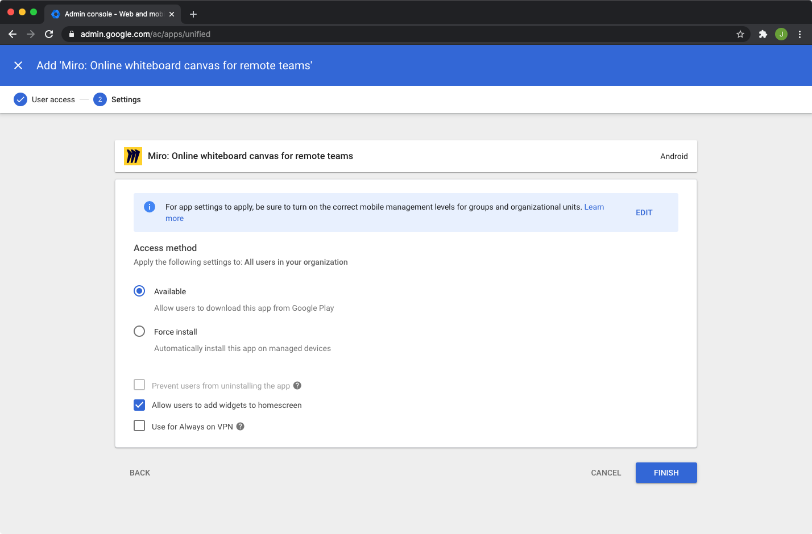The width and height of the screenshot is (812, 534).
Task: Open a new browser tab
Action: (193, 14)
